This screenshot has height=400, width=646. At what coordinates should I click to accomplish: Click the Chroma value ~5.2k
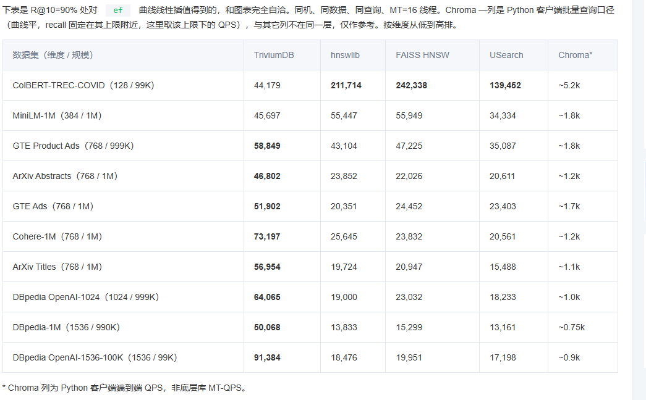pos(569,85)
